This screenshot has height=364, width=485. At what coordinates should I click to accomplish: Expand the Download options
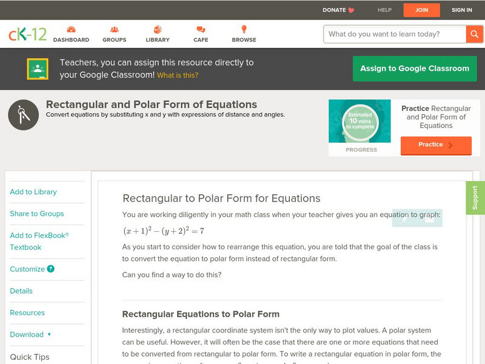(x=30, y=334)
